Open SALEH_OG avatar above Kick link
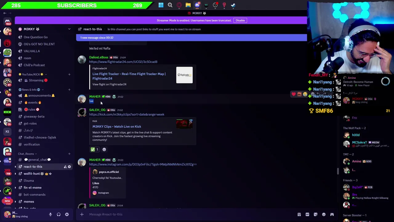Image resolution: width=394 pixels, height=222 pixels. click(x=82, y=113)
